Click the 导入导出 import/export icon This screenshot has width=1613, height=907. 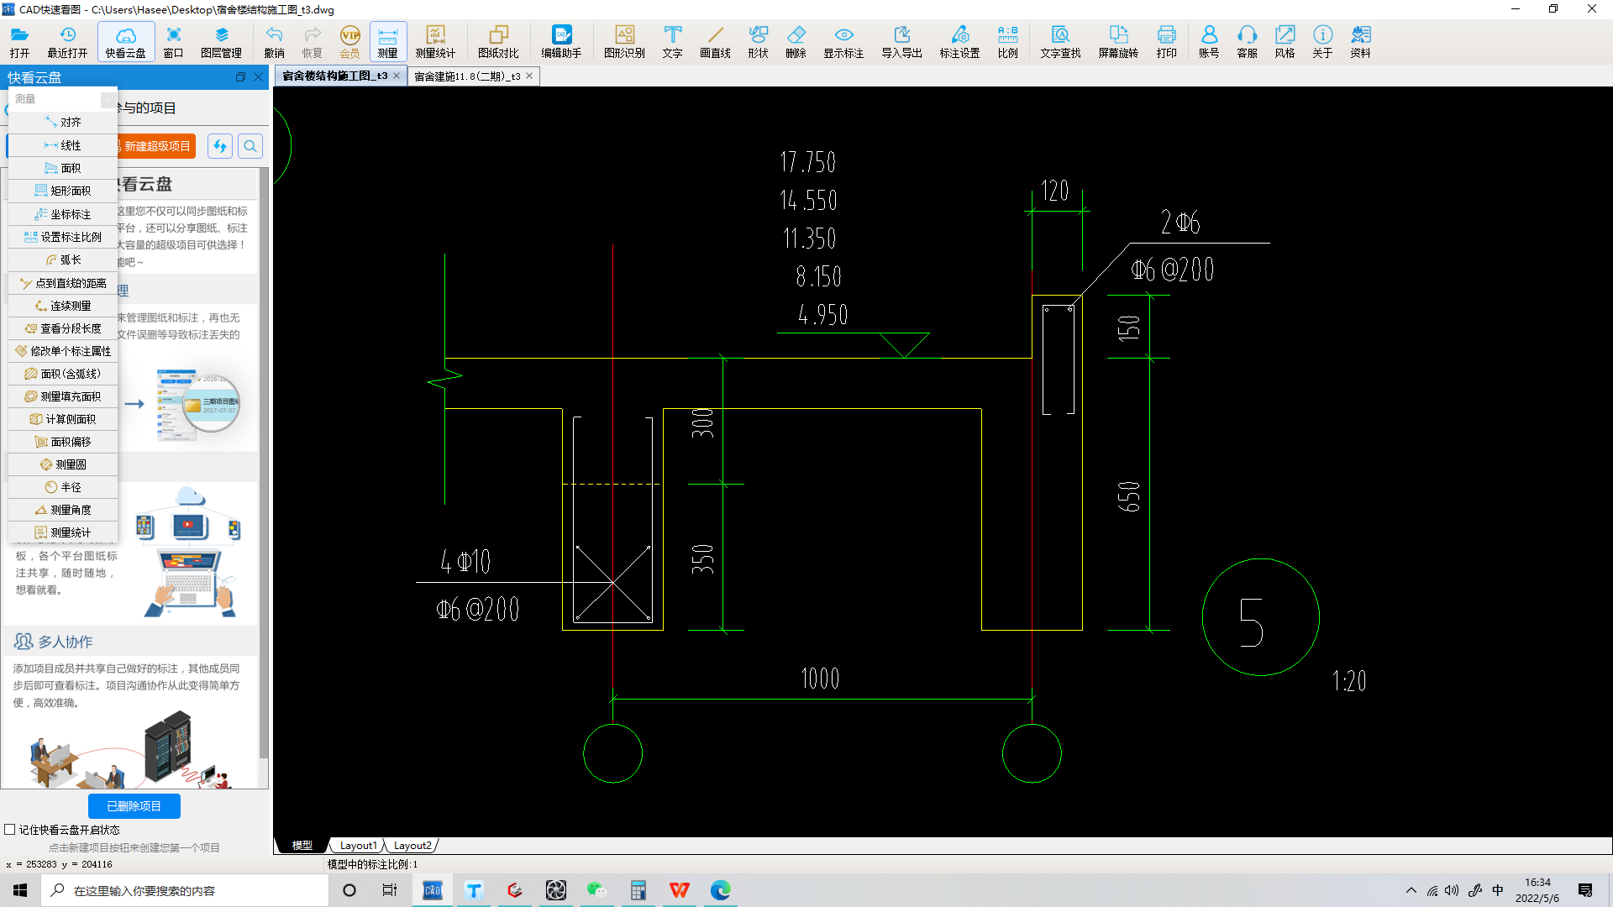point(901,41)
